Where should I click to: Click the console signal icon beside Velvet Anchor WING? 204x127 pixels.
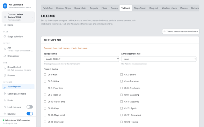5,17
